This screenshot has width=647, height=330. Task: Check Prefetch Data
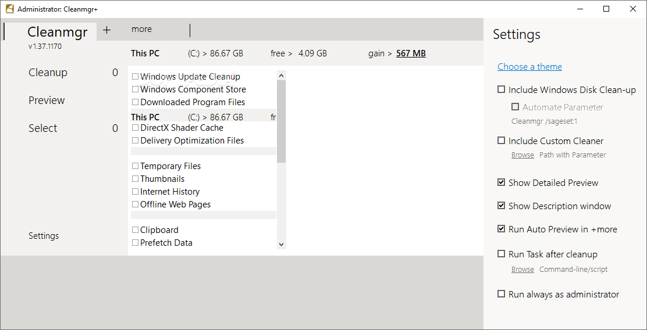pyautogui.click(x=135, y=243)
